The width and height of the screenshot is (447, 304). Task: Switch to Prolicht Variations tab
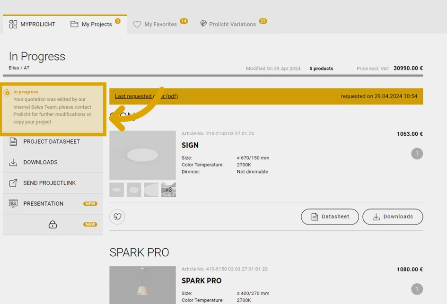click(x=232, y=25)
